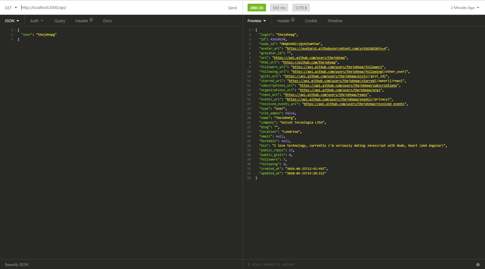The height and width of the screenshot is (269, 485).
Task: Click the created_at value 2018-08-22T12:42:49Z
Action: tap(306, 169)
